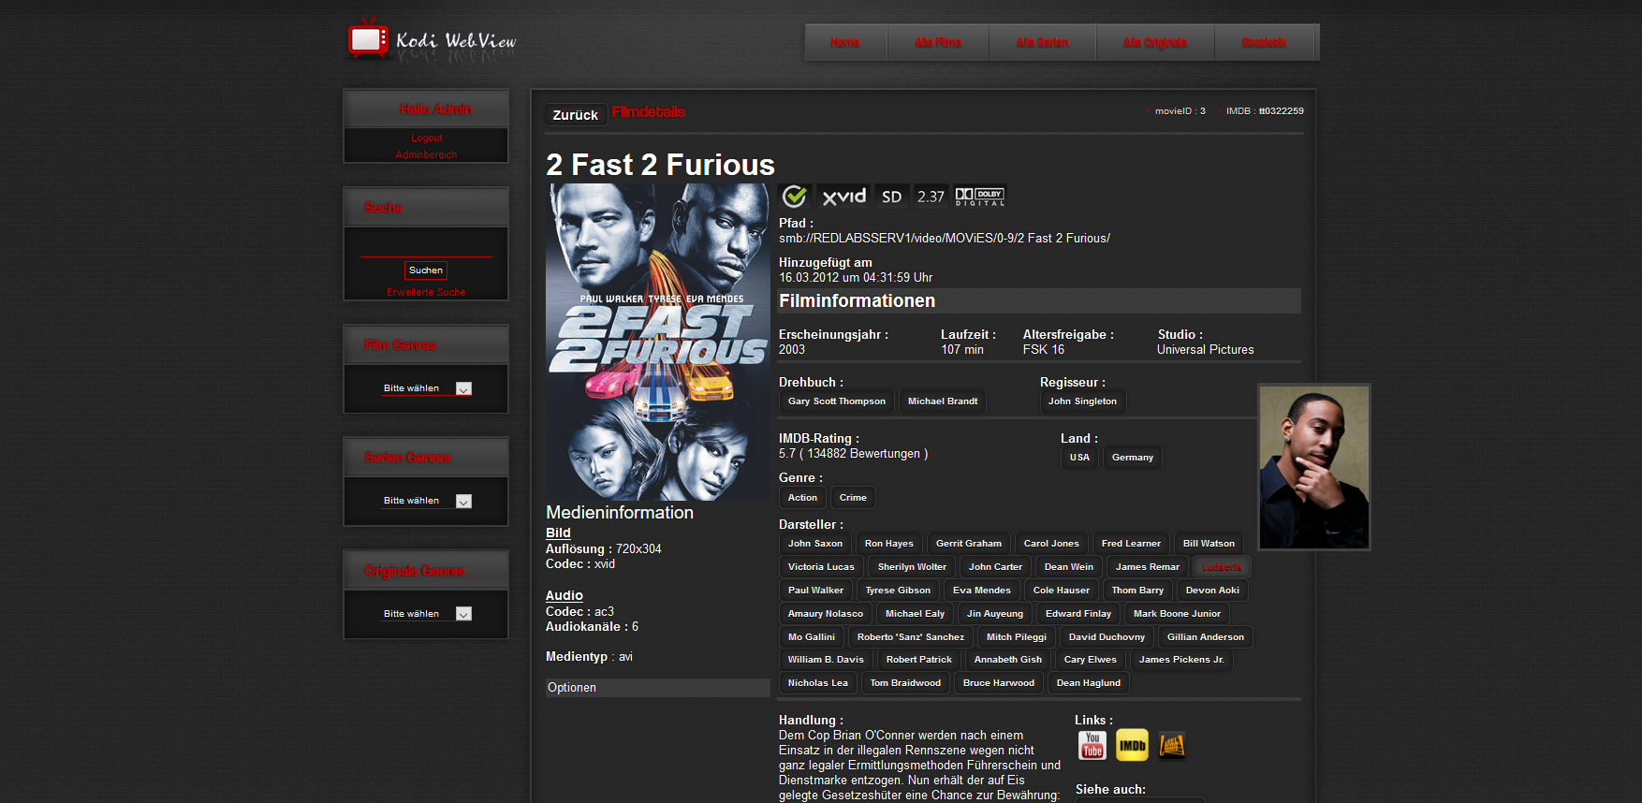This screenshot has width=1642, height=803.
Task: Click the '5.7 ( 134882 Bewertungen )' text
Action: [854, 454]
